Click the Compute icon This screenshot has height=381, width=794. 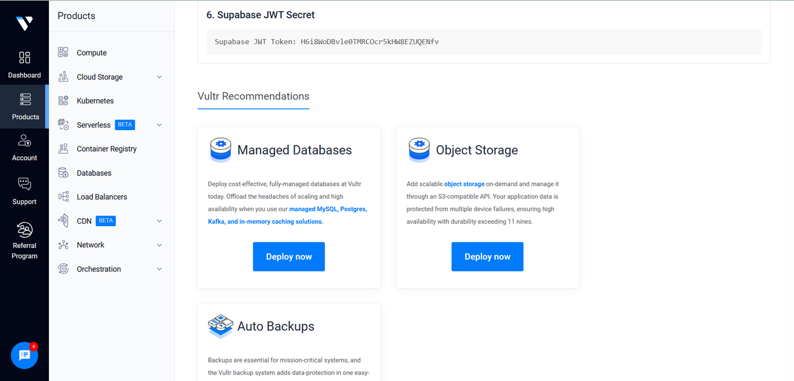tap(63, 53)
